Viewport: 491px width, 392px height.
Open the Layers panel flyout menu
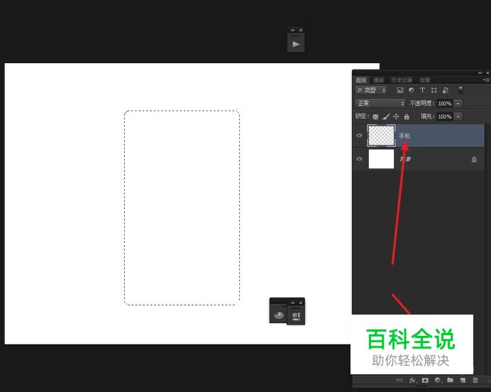(486, 80)
